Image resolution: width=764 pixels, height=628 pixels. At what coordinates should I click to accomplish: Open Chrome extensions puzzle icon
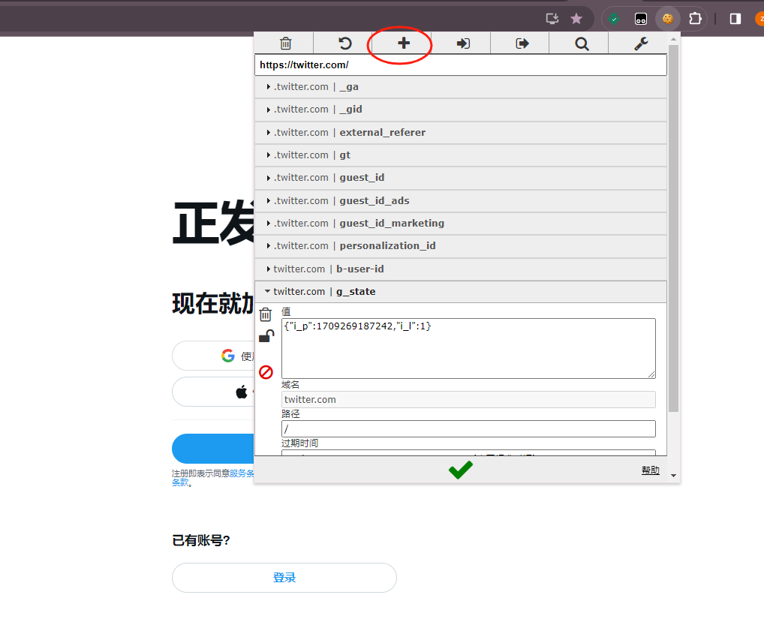(695, 19)
